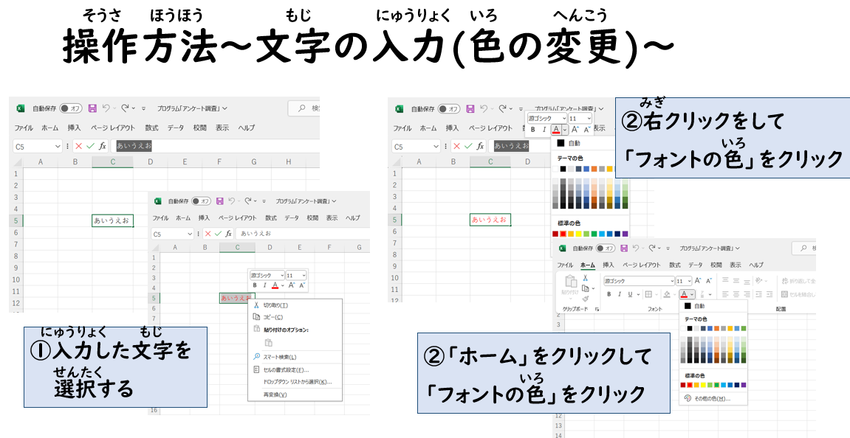The width and height of the screenshot is (850, 438).
Task: Click Bold in the mini toolbar above the context menu
Action: click(x=255, y=285)
